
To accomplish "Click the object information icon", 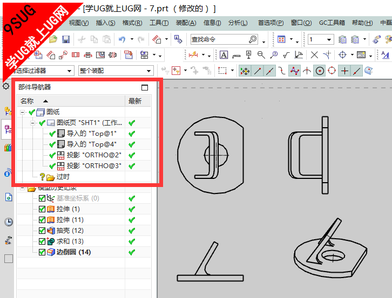I will point(178,39).
